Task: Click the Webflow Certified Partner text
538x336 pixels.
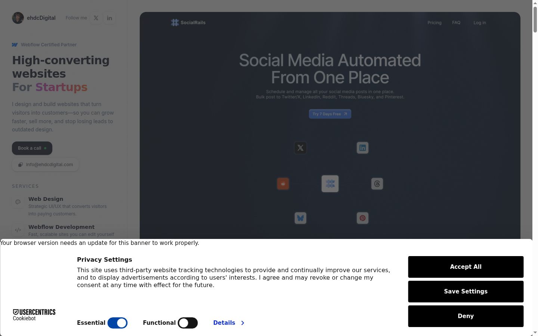Action: 49,45
